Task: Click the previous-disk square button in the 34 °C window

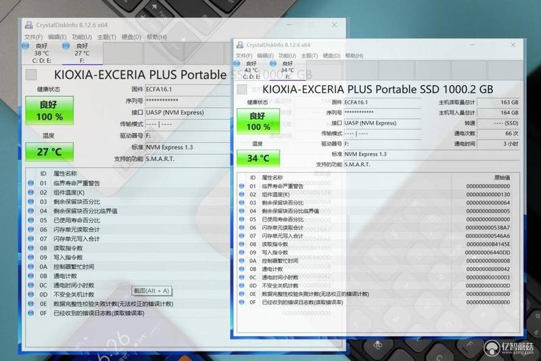Action: [242, 89]
